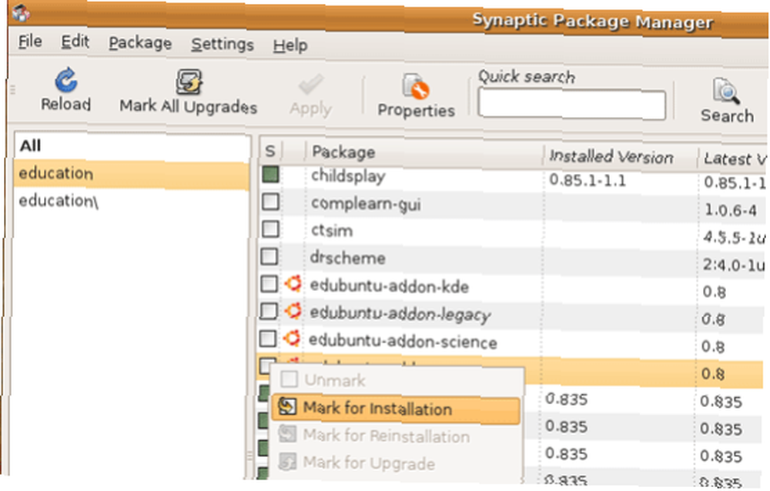The image size is (770, 491).
Task: Select the drscheme package name
Action: pyautogui.click(x=347, y=258)
